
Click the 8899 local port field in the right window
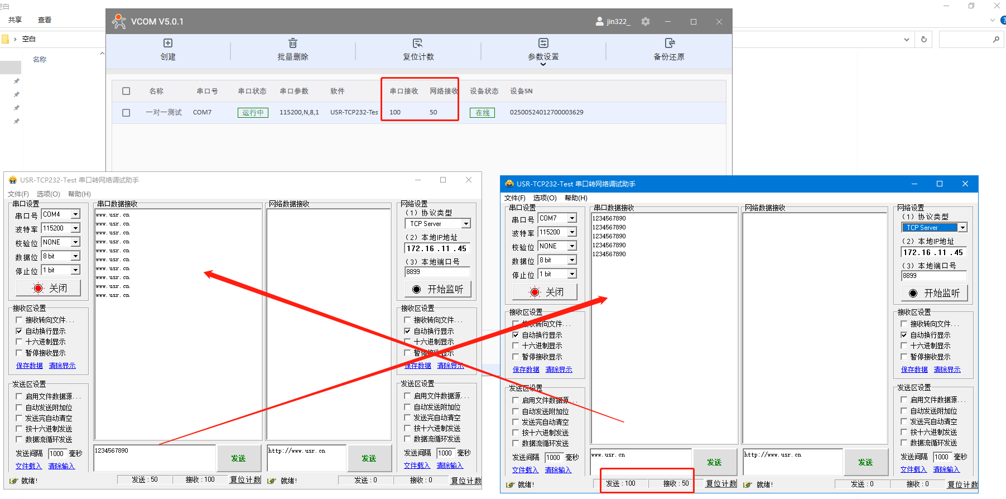click(933, 276)
